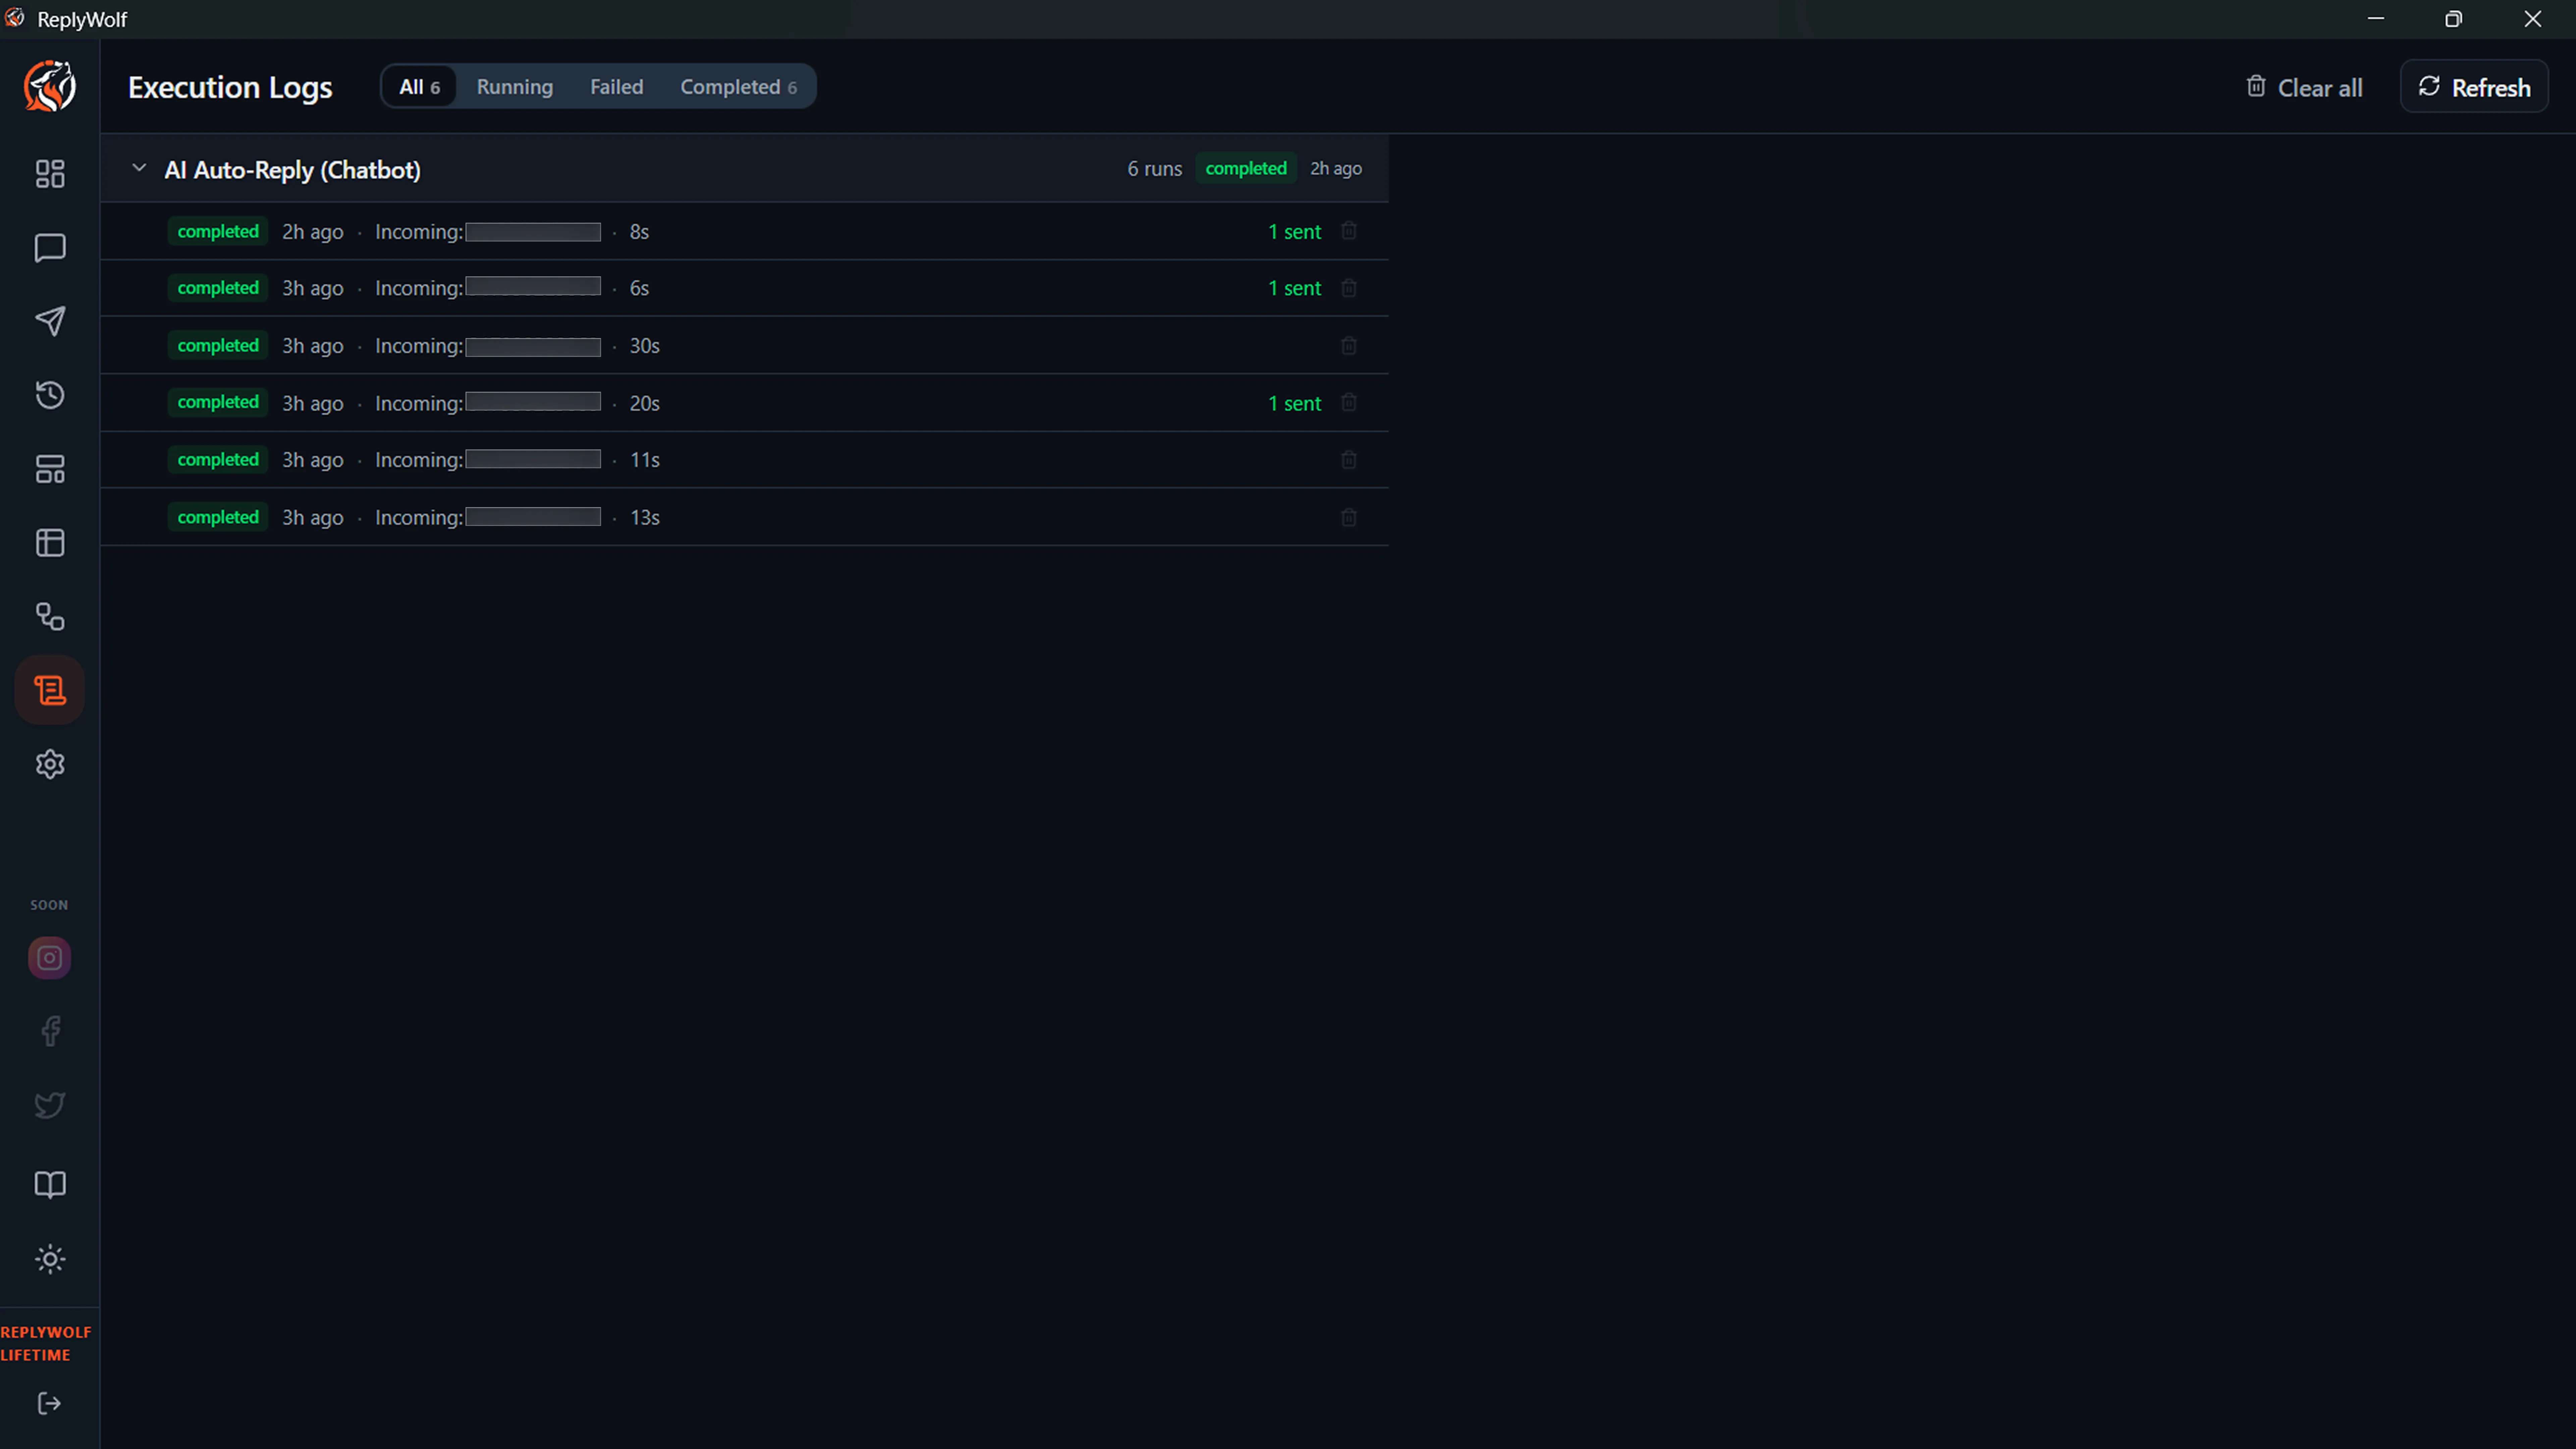Click the completed badge in group header
The height and width of the screenshot is (1449, 2576).
pyautogui.click(x=1246, y=168)
